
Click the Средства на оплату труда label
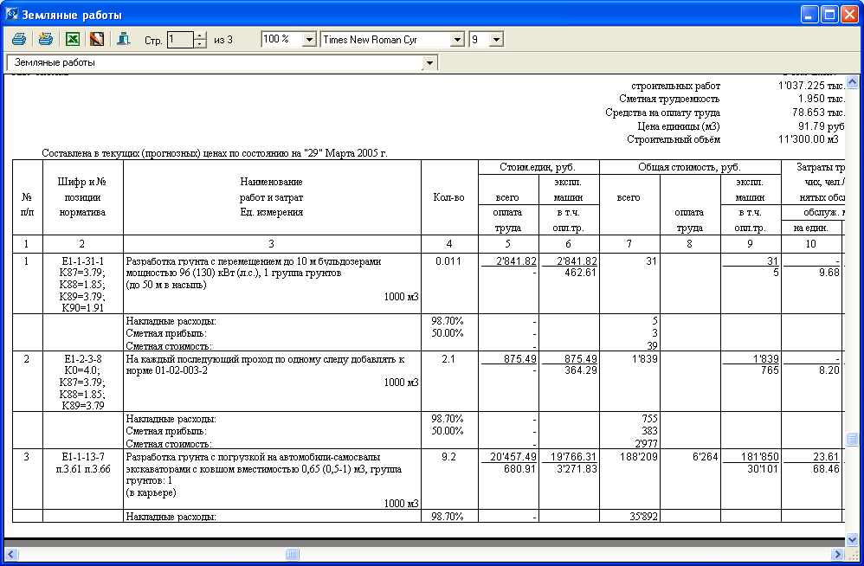[x=663, y=113]
